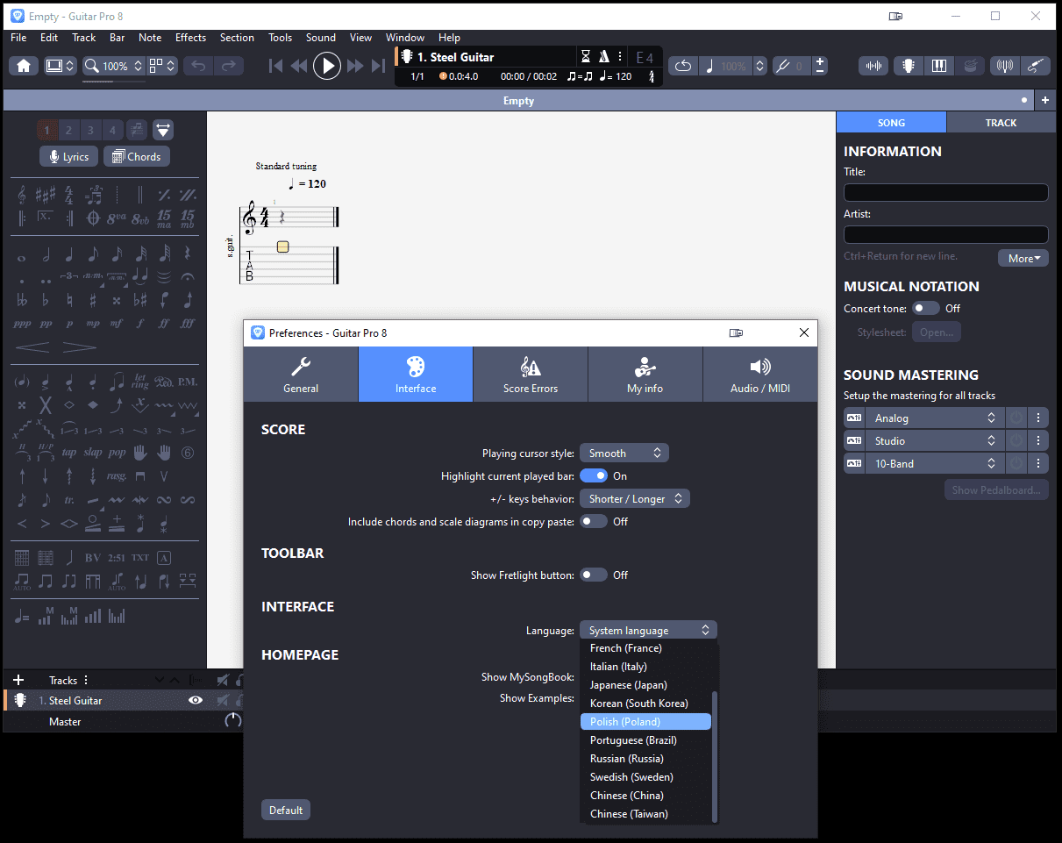Click the Title input field
The image size is (1062, 843).
pyautogui.click(x=946, y=193)
